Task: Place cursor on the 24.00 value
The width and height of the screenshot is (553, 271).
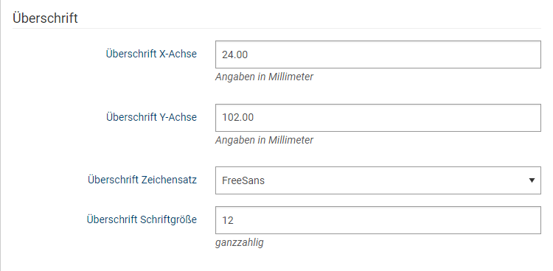Action: [x=235, y=54]
